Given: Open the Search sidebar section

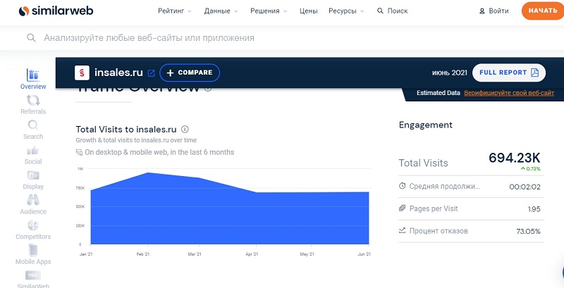Looking at the screenshot, I should (x=33, y=130).
